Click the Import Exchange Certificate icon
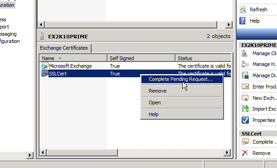Viewport: 277px width, 168px height. pos(245,109)
